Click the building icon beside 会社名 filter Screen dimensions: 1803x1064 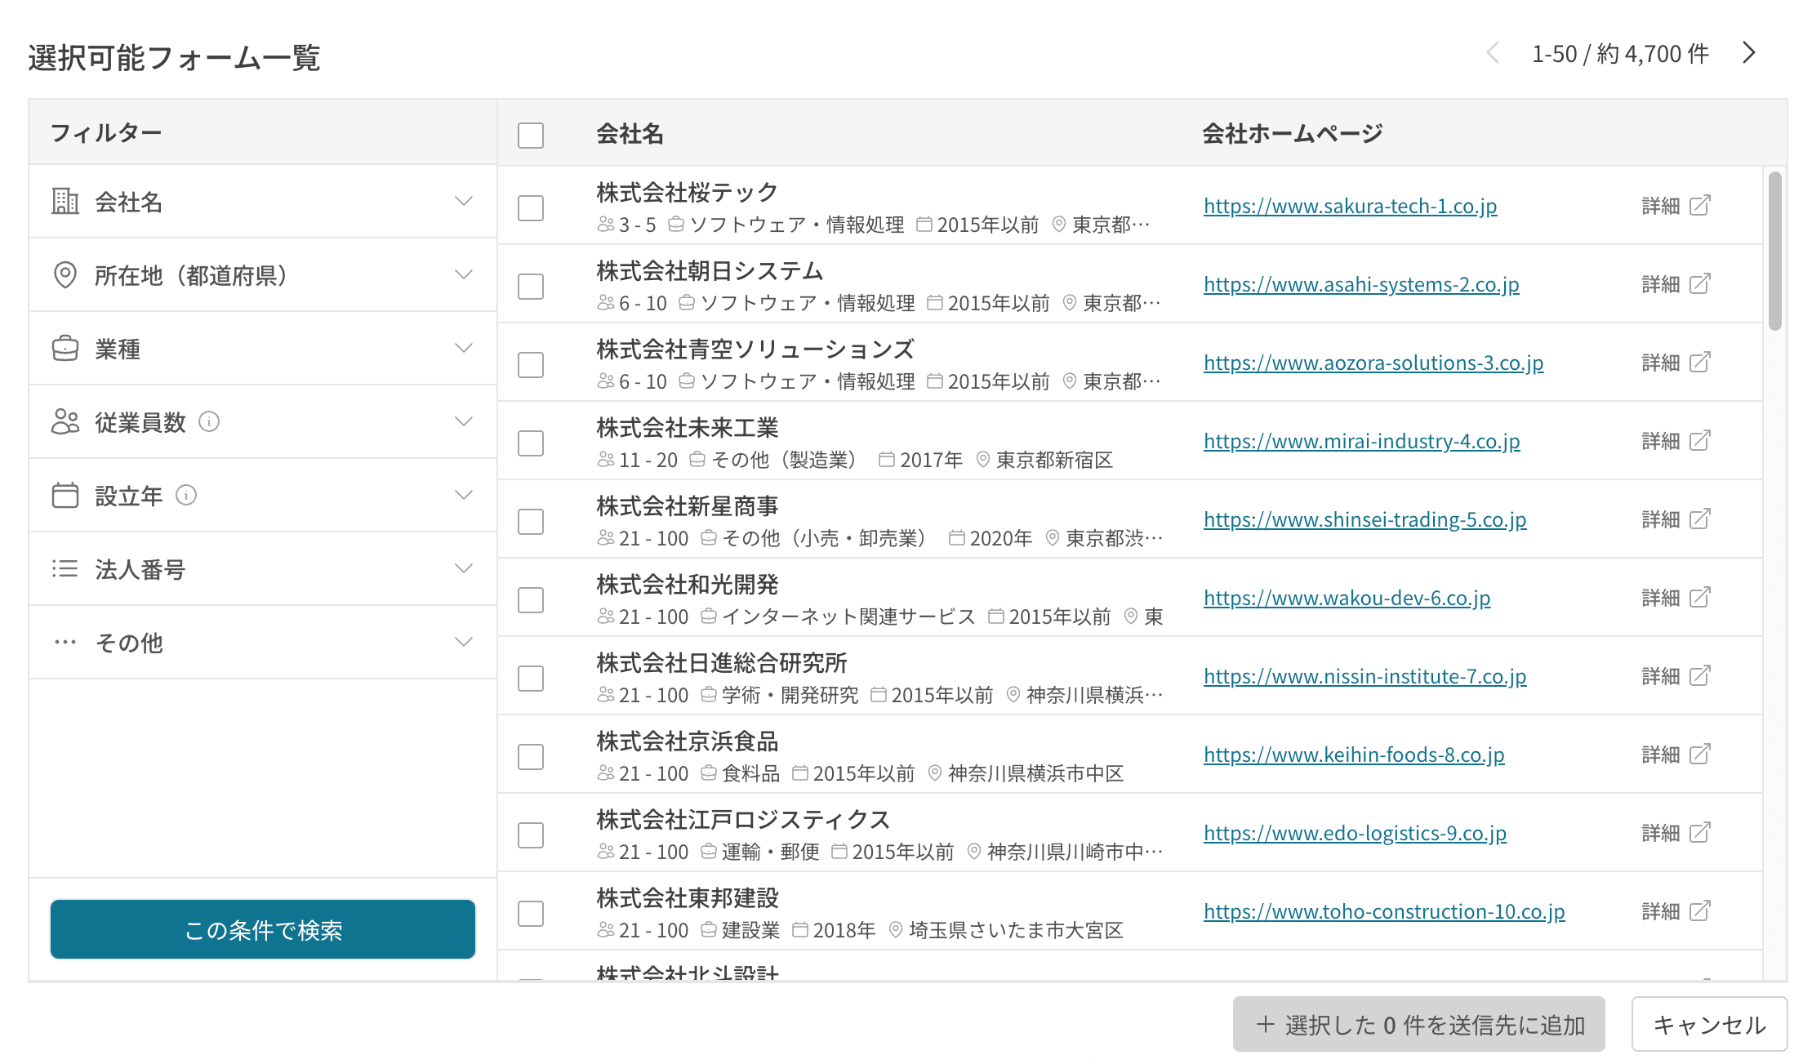click(66, 202)
